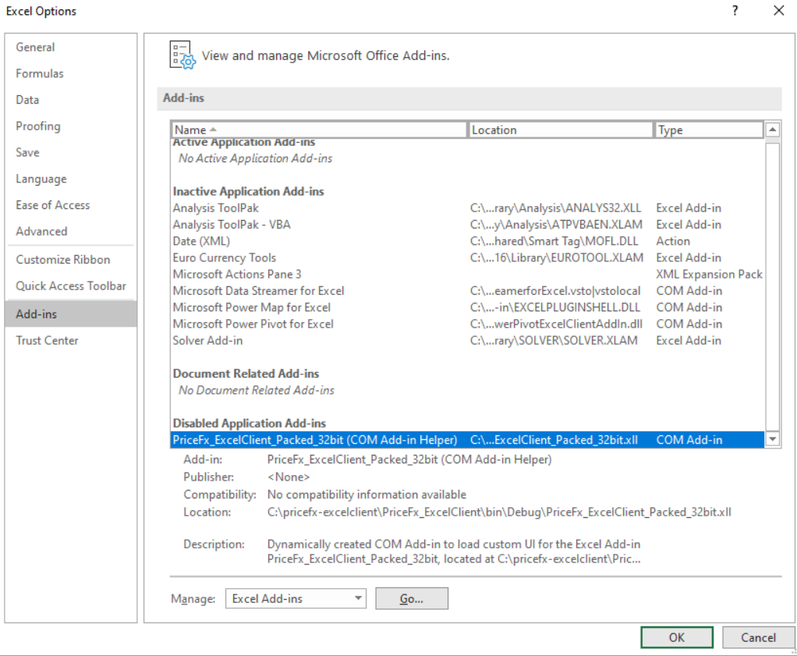Click the scrollbar up arrow icon
This screenshot has width=797, height=656.
tap(772, 129)
